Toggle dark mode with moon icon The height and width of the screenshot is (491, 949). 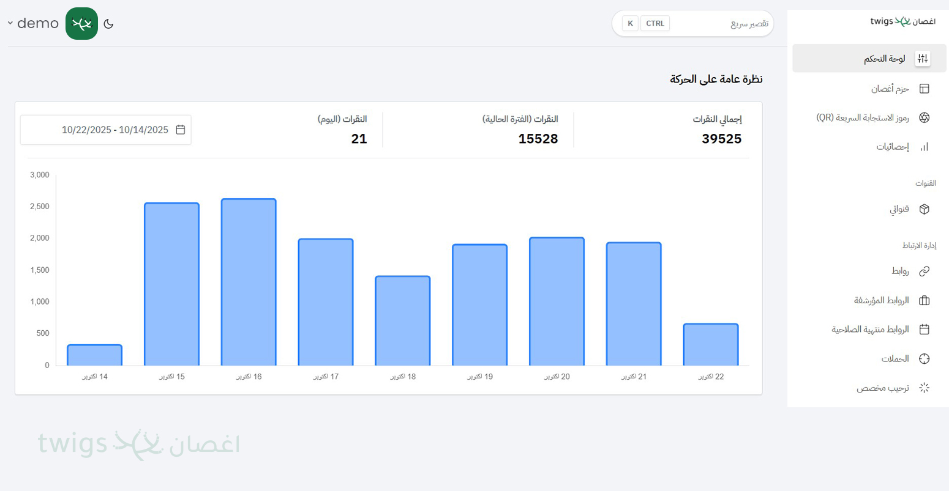108,24
